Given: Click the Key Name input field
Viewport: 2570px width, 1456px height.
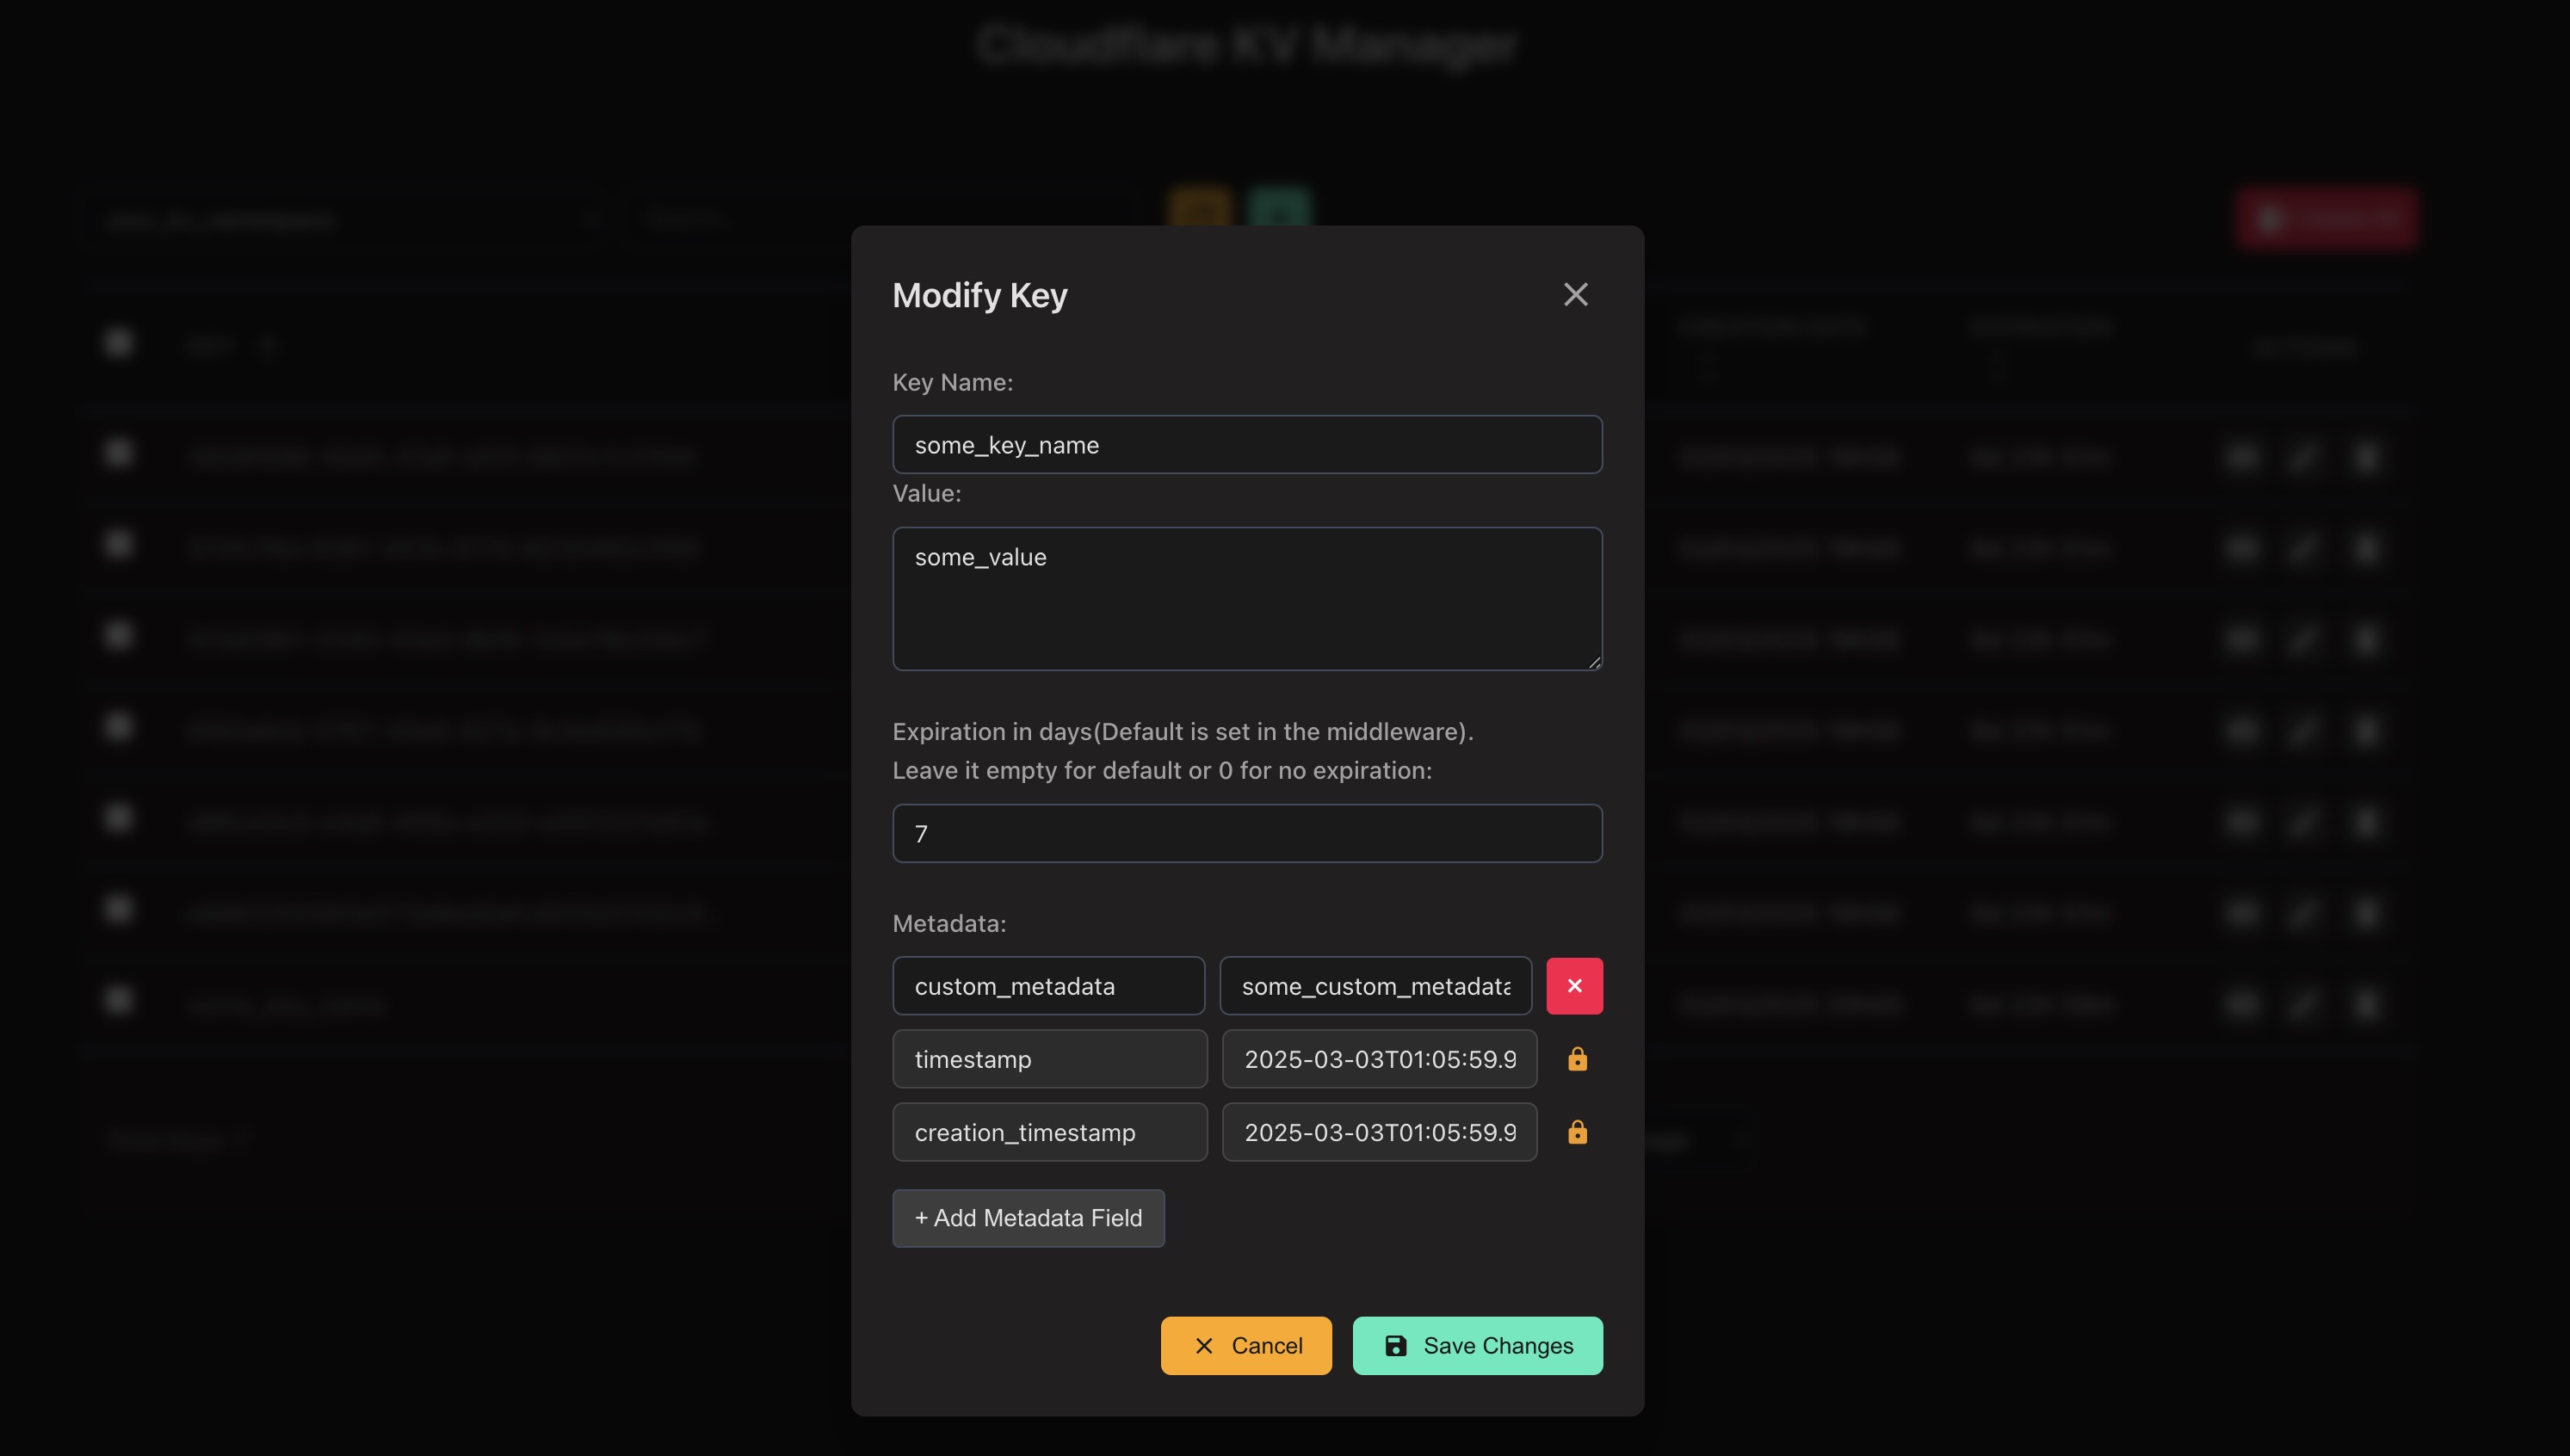Looking at the screenshot, I should pyautogui.click(x=1247, y=445).
